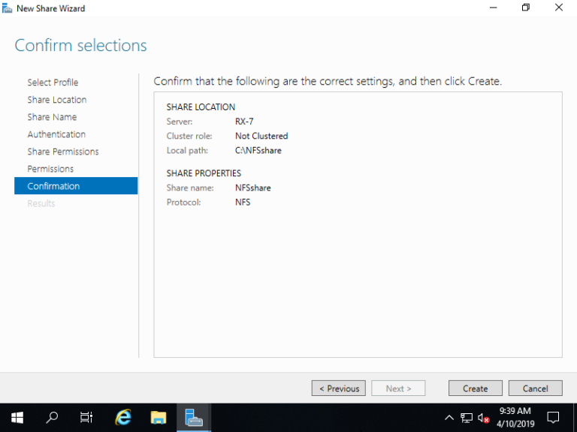The width and height of the screenshot is (577, 432).
Task: Go to the Share Location step
Action: pos(57,100)
